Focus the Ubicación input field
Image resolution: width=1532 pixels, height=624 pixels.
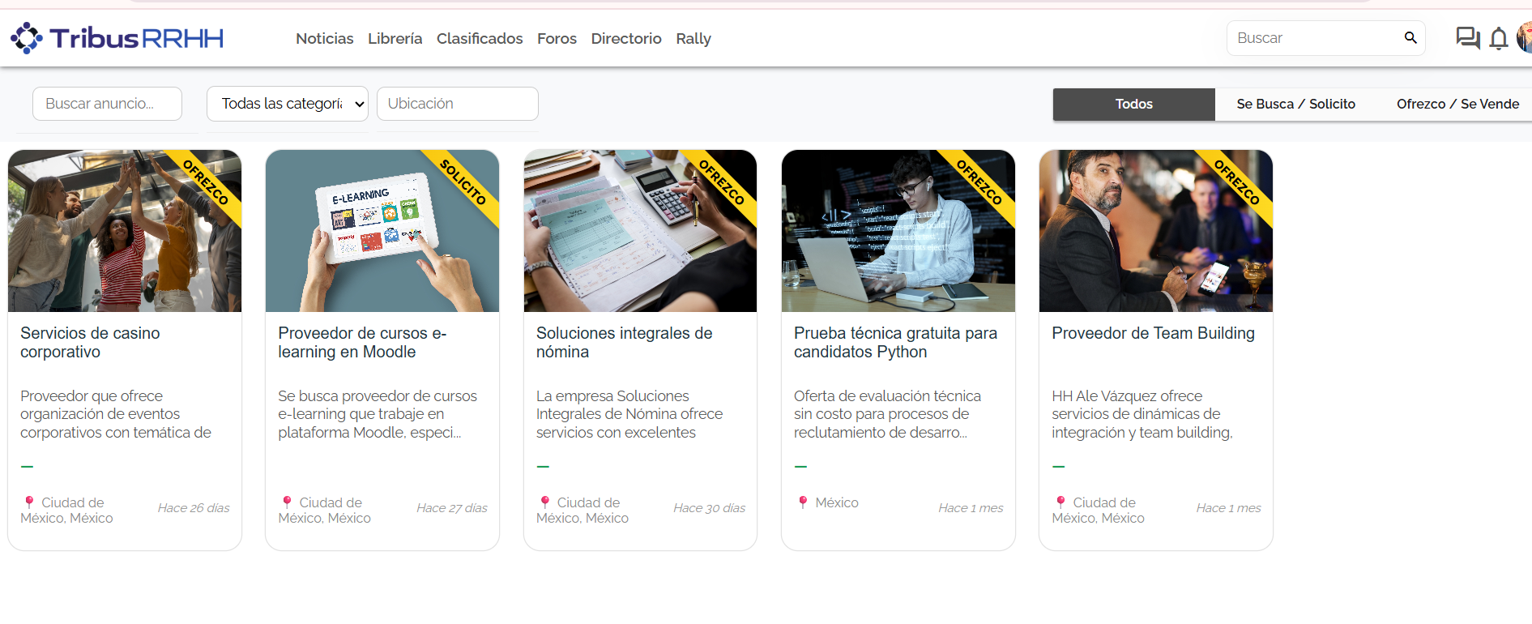[x=457, y=104]
